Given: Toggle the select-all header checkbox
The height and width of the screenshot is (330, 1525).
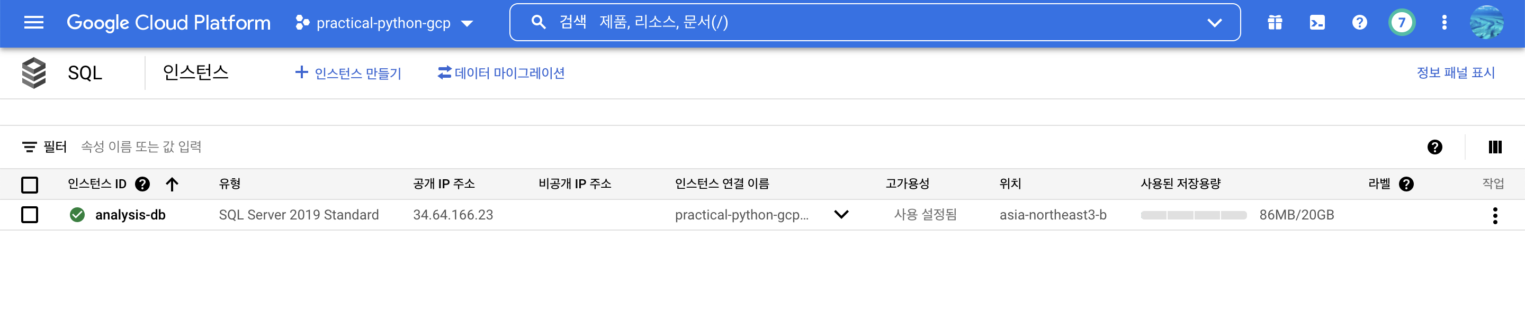Looking at the screenshot, I should click(x=30, y=185).
